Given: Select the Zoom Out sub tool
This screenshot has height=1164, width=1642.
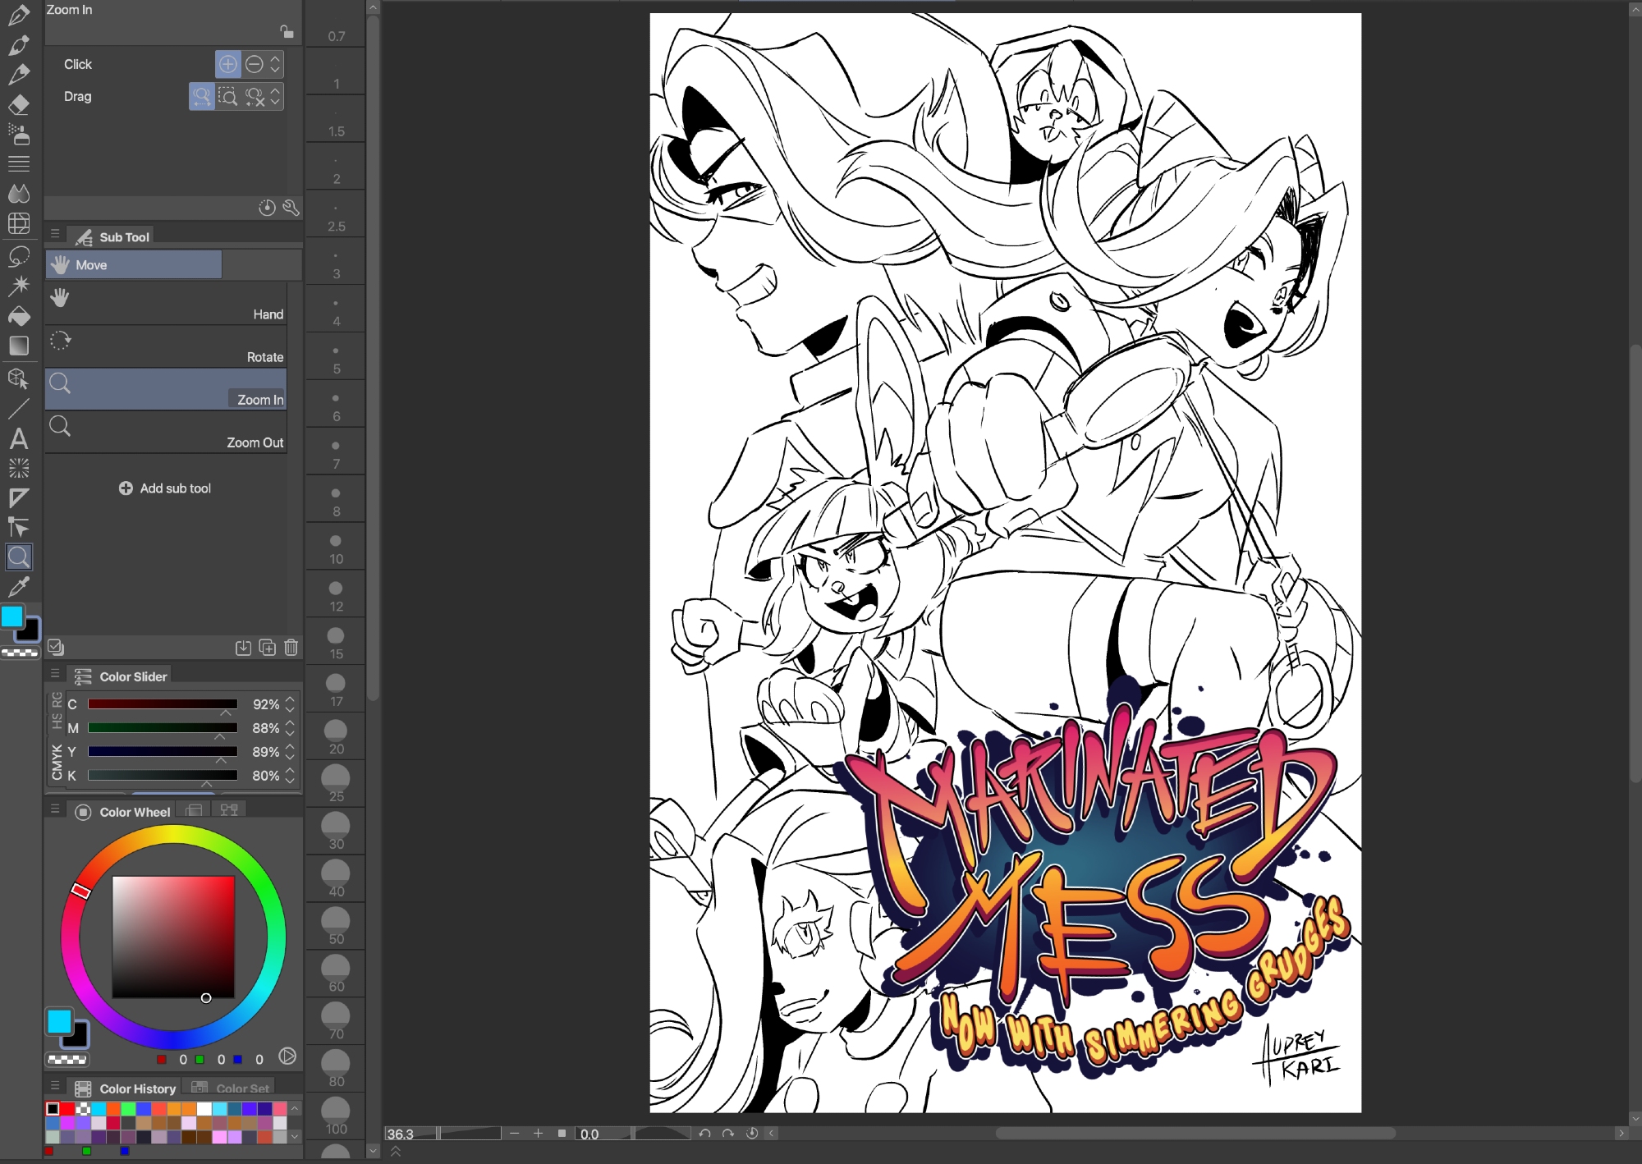Looking at the screenshot, I should tap(166, 432).
